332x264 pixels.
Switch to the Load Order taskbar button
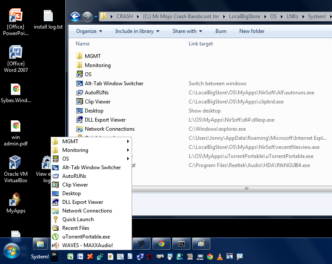coord(142,244)
